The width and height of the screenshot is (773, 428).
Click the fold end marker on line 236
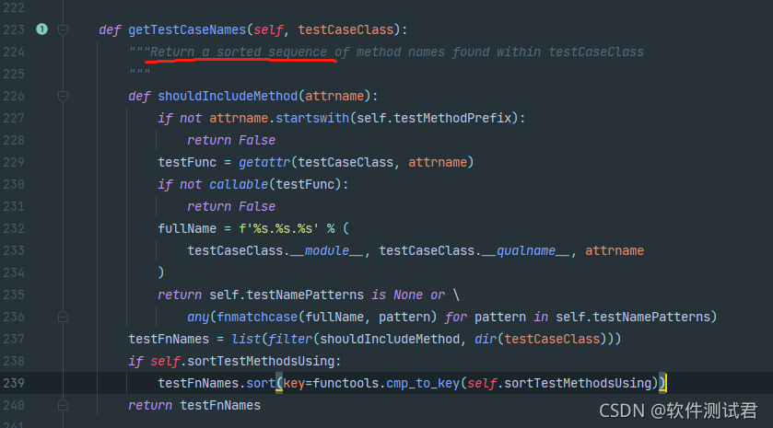click(63, 317)
